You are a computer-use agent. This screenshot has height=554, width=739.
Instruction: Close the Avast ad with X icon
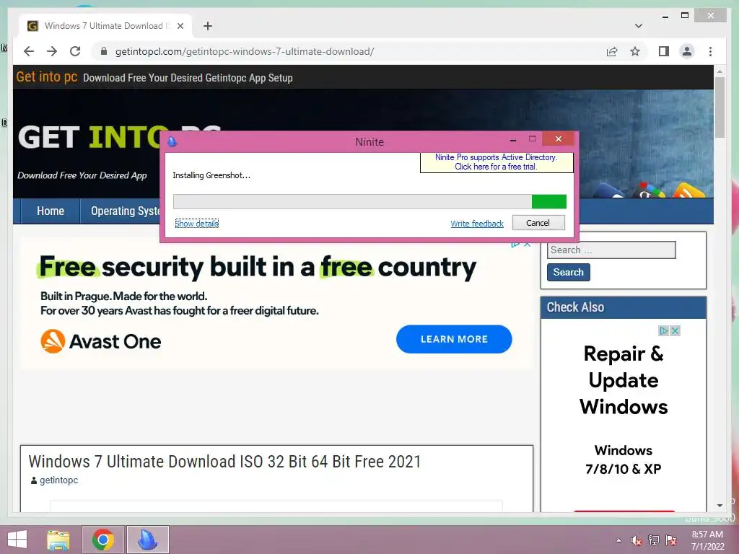point(528,244)
